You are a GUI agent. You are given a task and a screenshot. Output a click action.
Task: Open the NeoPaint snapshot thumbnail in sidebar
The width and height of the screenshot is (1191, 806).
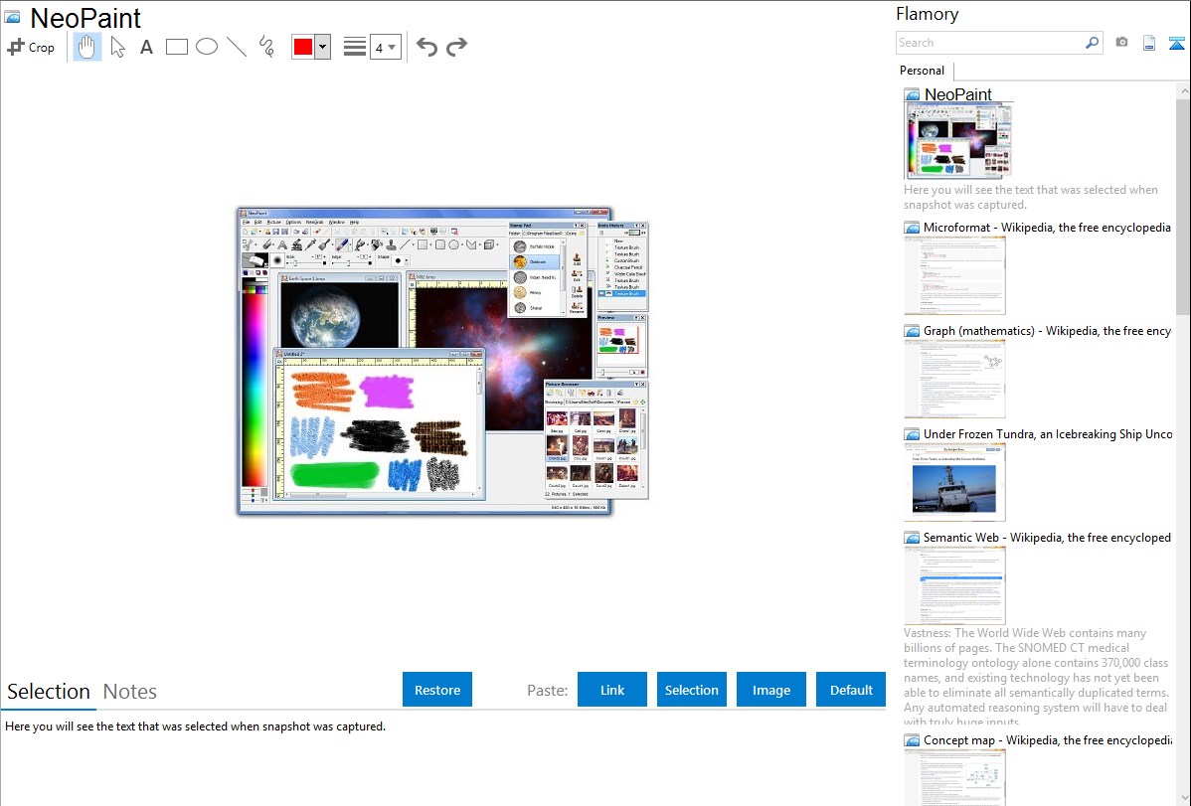958,140
